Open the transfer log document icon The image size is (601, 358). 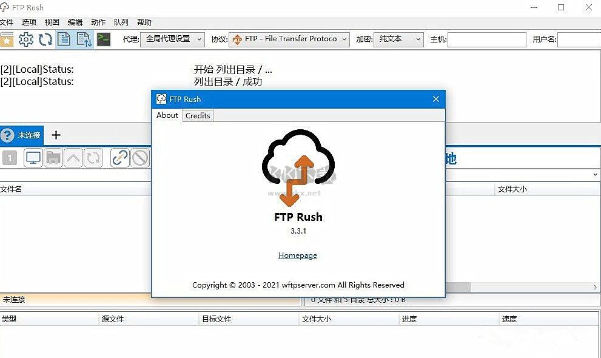click(63, 39)
